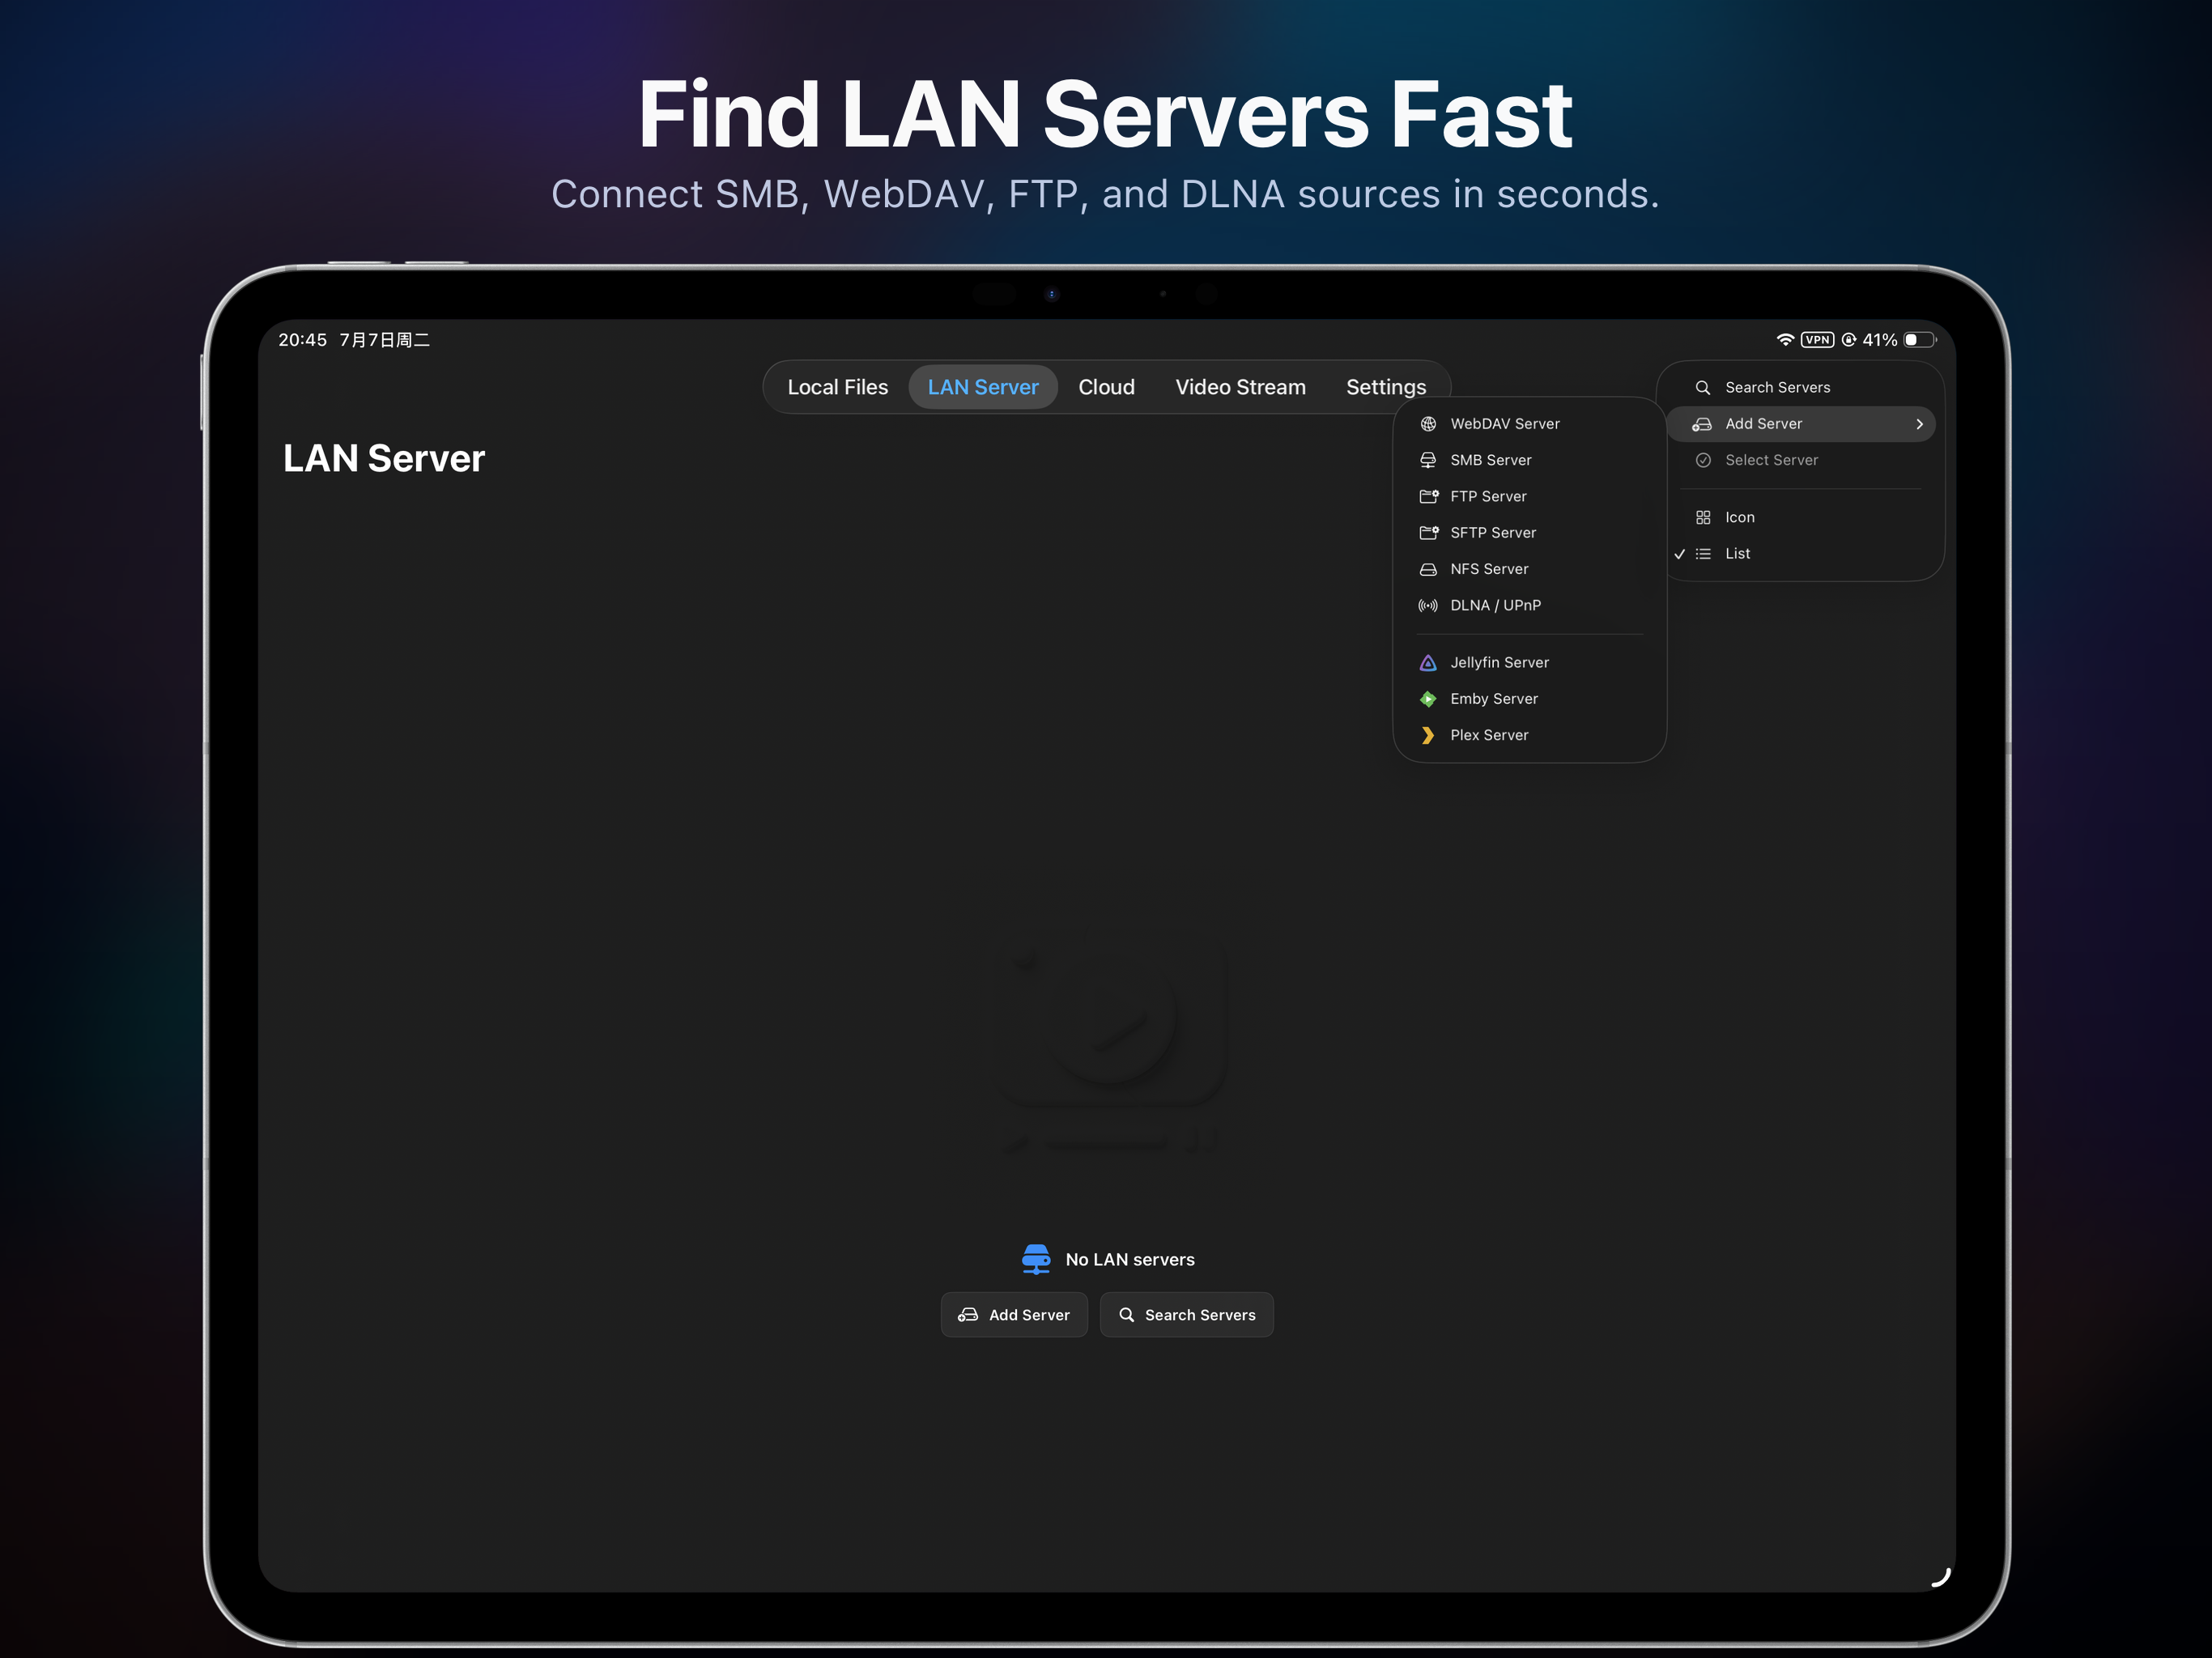Screen dimensions: 2212x1658
Task: Pick SMB Server from the submenu
Action: [1529, 460]
